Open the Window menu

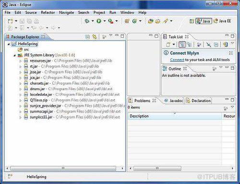[127, 12]
